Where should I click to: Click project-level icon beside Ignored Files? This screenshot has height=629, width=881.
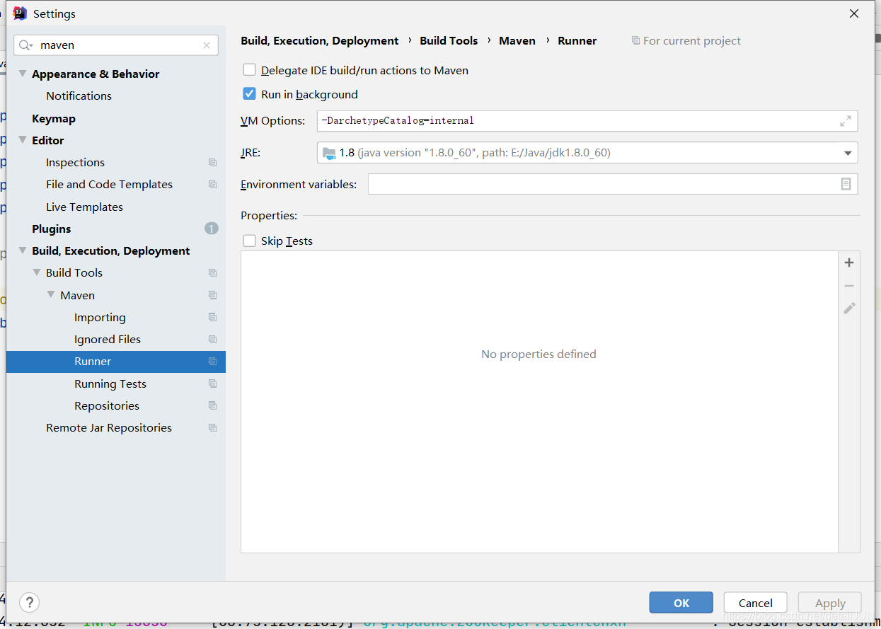212,340
